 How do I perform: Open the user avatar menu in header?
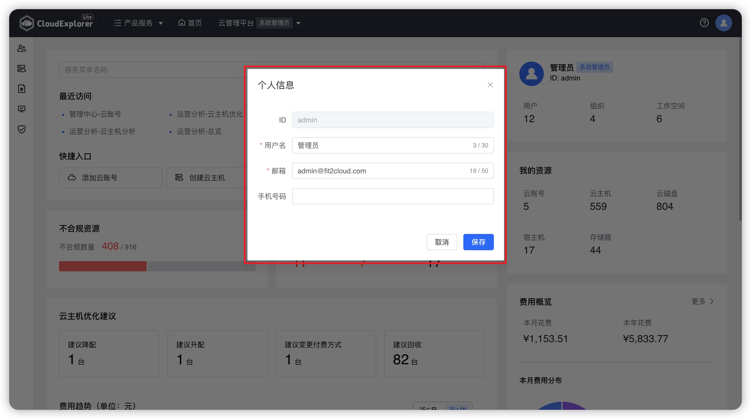point(724,23)
